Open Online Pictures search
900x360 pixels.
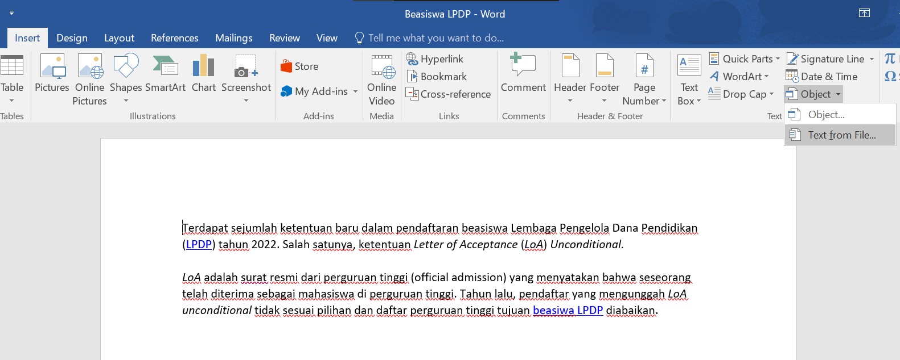[89, 79]
